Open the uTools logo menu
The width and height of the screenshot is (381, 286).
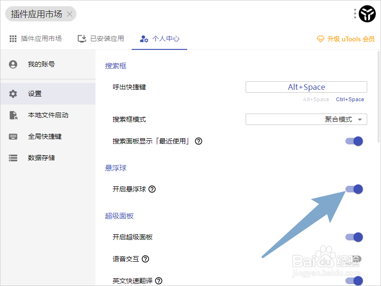coord(366,14)
